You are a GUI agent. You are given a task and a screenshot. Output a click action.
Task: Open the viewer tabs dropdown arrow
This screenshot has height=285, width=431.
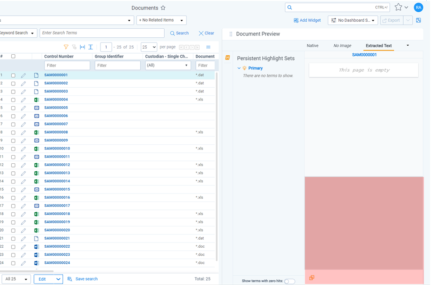408,46
